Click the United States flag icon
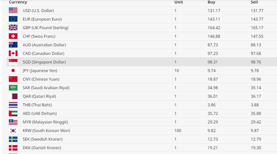The image size is (277, 154). click(x=13, y=11)
